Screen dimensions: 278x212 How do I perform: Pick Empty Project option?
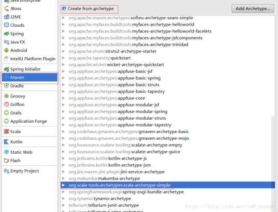tap(30, 171)
